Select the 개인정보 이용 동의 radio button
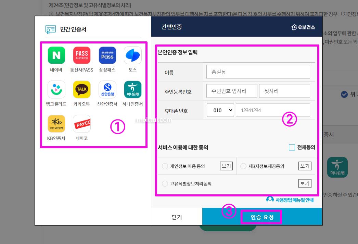 pos(165,166)
